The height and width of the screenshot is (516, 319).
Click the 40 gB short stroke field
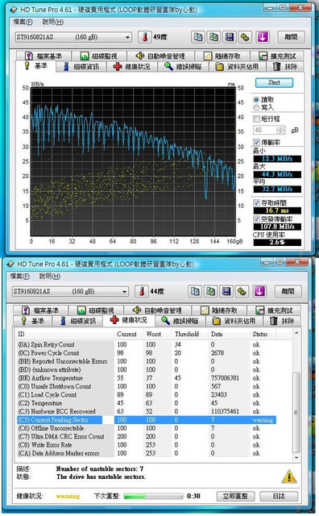pyautogui.click(x=265, y=130)
